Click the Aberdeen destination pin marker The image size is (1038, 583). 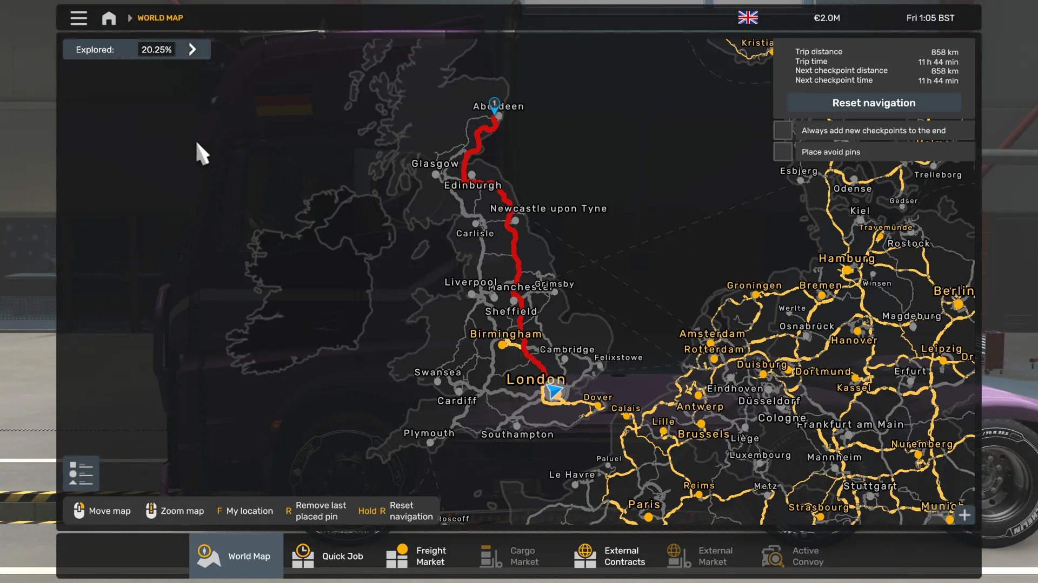[494, 105]
